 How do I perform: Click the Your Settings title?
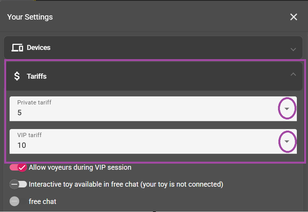(x=30, y=17)
